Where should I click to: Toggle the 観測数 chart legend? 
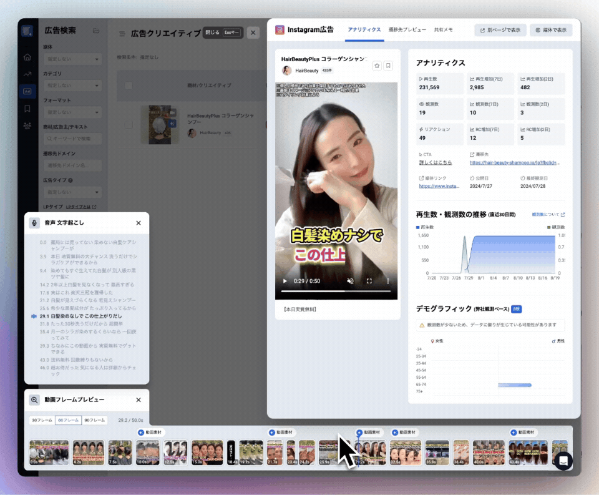pos(556,227)
